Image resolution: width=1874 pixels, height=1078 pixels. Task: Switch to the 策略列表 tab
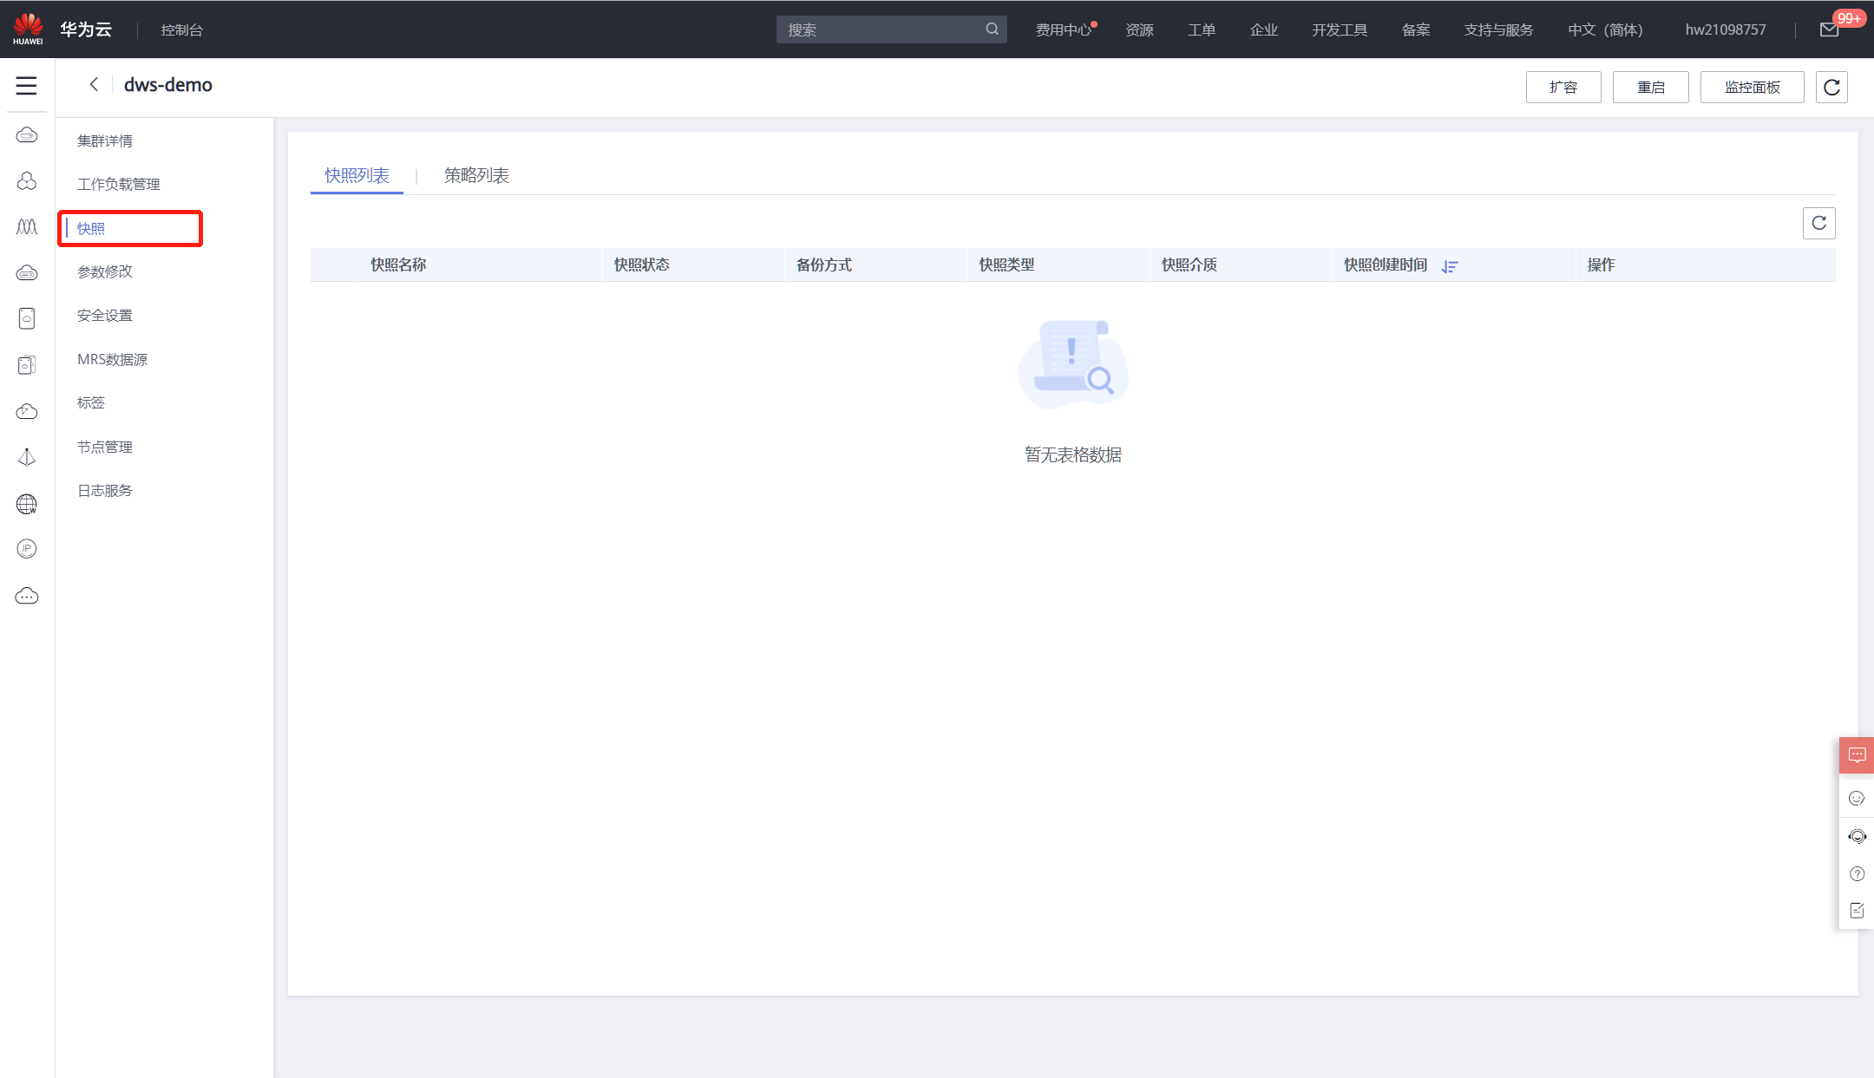pyautogui.click(x=476, y=176)
